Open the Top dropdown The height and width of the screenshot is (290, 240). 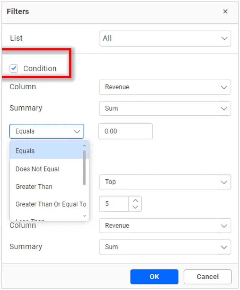(165, 182)
